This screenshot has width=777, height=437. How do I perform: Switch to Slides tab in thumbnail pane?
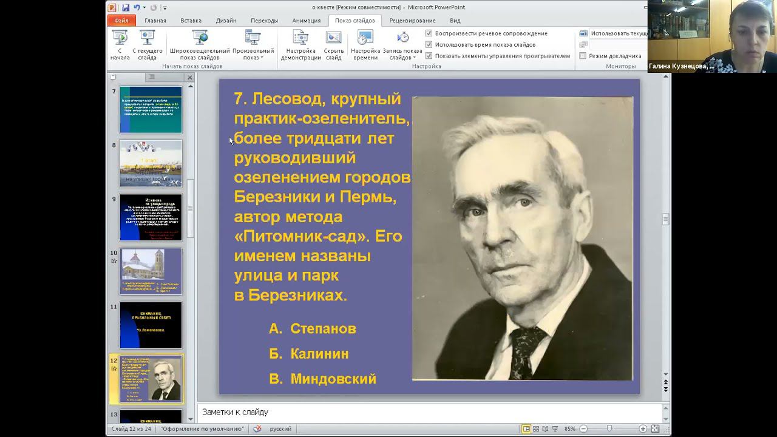click(113, 77)
